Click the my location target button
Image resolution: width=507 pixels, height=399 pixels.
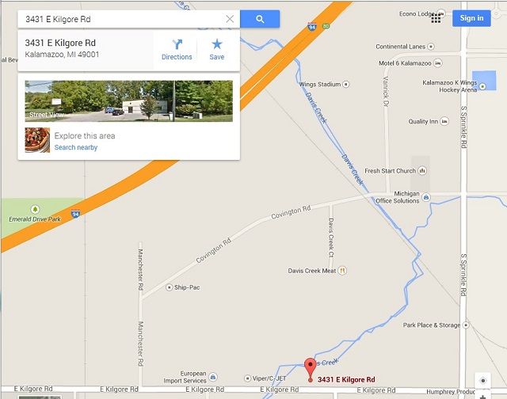click(482, 381)
